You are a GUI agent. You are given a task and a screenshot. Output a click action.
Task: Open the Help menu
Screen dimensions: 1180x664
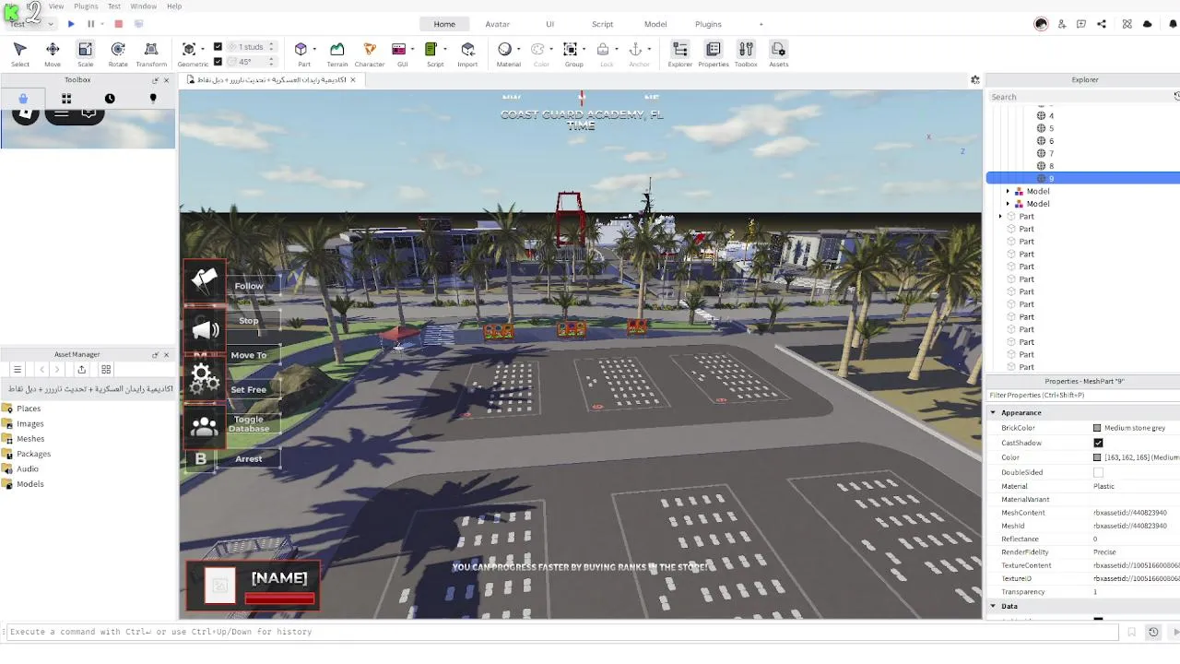click(173, 6)
